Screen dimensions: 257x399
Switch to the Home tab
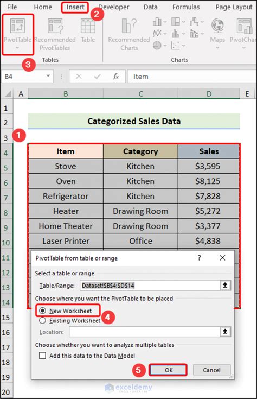click(x=43, y=7)
